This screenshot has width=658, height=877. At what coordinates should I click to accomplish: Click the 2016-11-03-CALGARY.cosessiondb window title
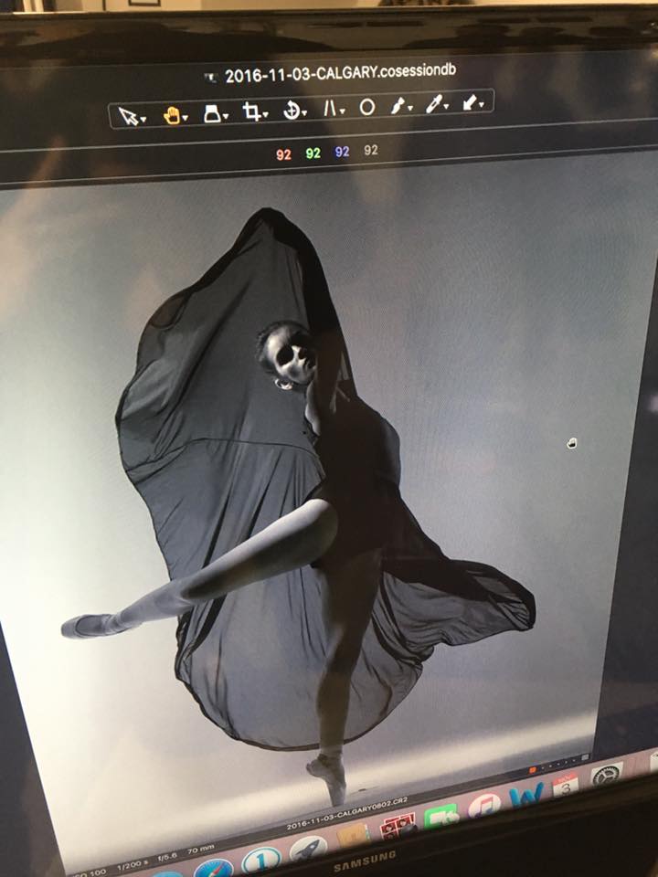coord(341,72)
